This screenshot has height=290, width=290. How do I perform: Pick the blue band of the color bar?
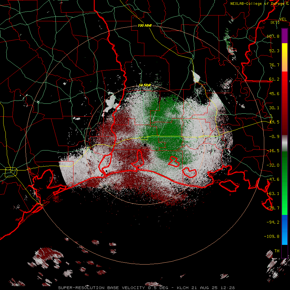(285, 230)
